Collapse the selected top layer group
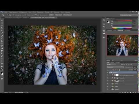 click(110, 73)
